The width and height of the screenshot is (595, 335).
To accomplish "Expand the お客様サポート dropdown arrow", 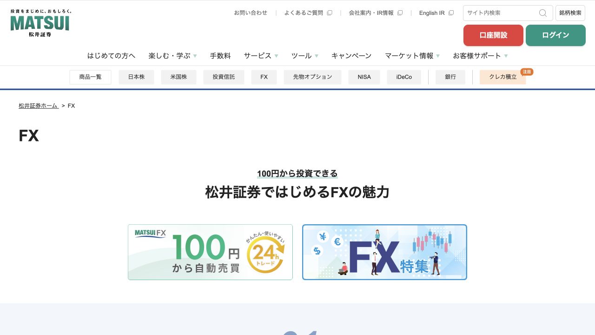I will (506, 56).
